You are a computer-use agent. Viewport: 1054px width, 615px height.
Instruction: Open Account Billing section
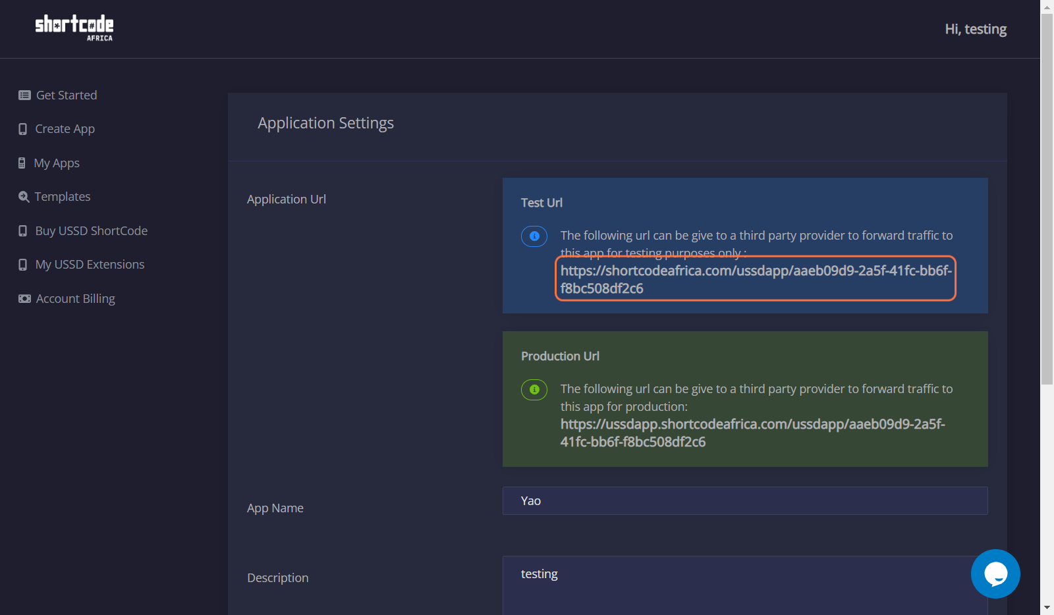point(76,299)
